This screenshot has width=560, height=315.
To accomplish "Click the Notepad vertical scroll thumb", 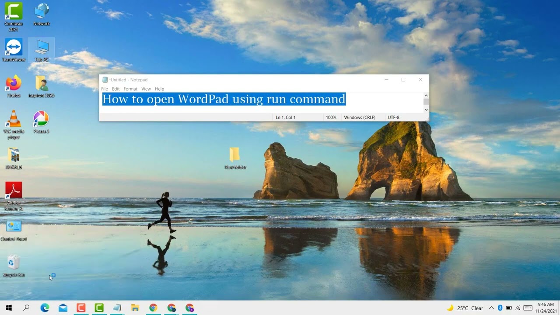I will click(426, 102).
